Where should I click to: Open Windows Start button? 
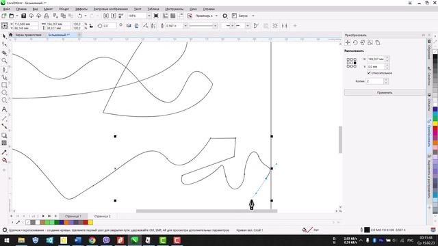(x=7, y=240)
